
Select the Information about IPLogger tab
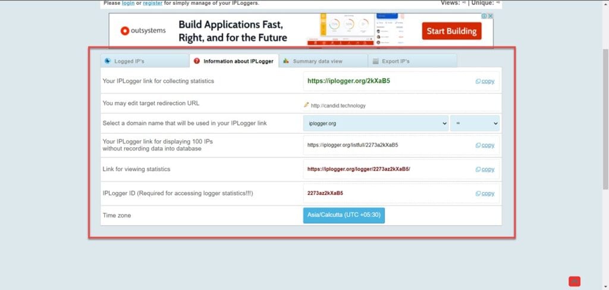pos(234,61)
